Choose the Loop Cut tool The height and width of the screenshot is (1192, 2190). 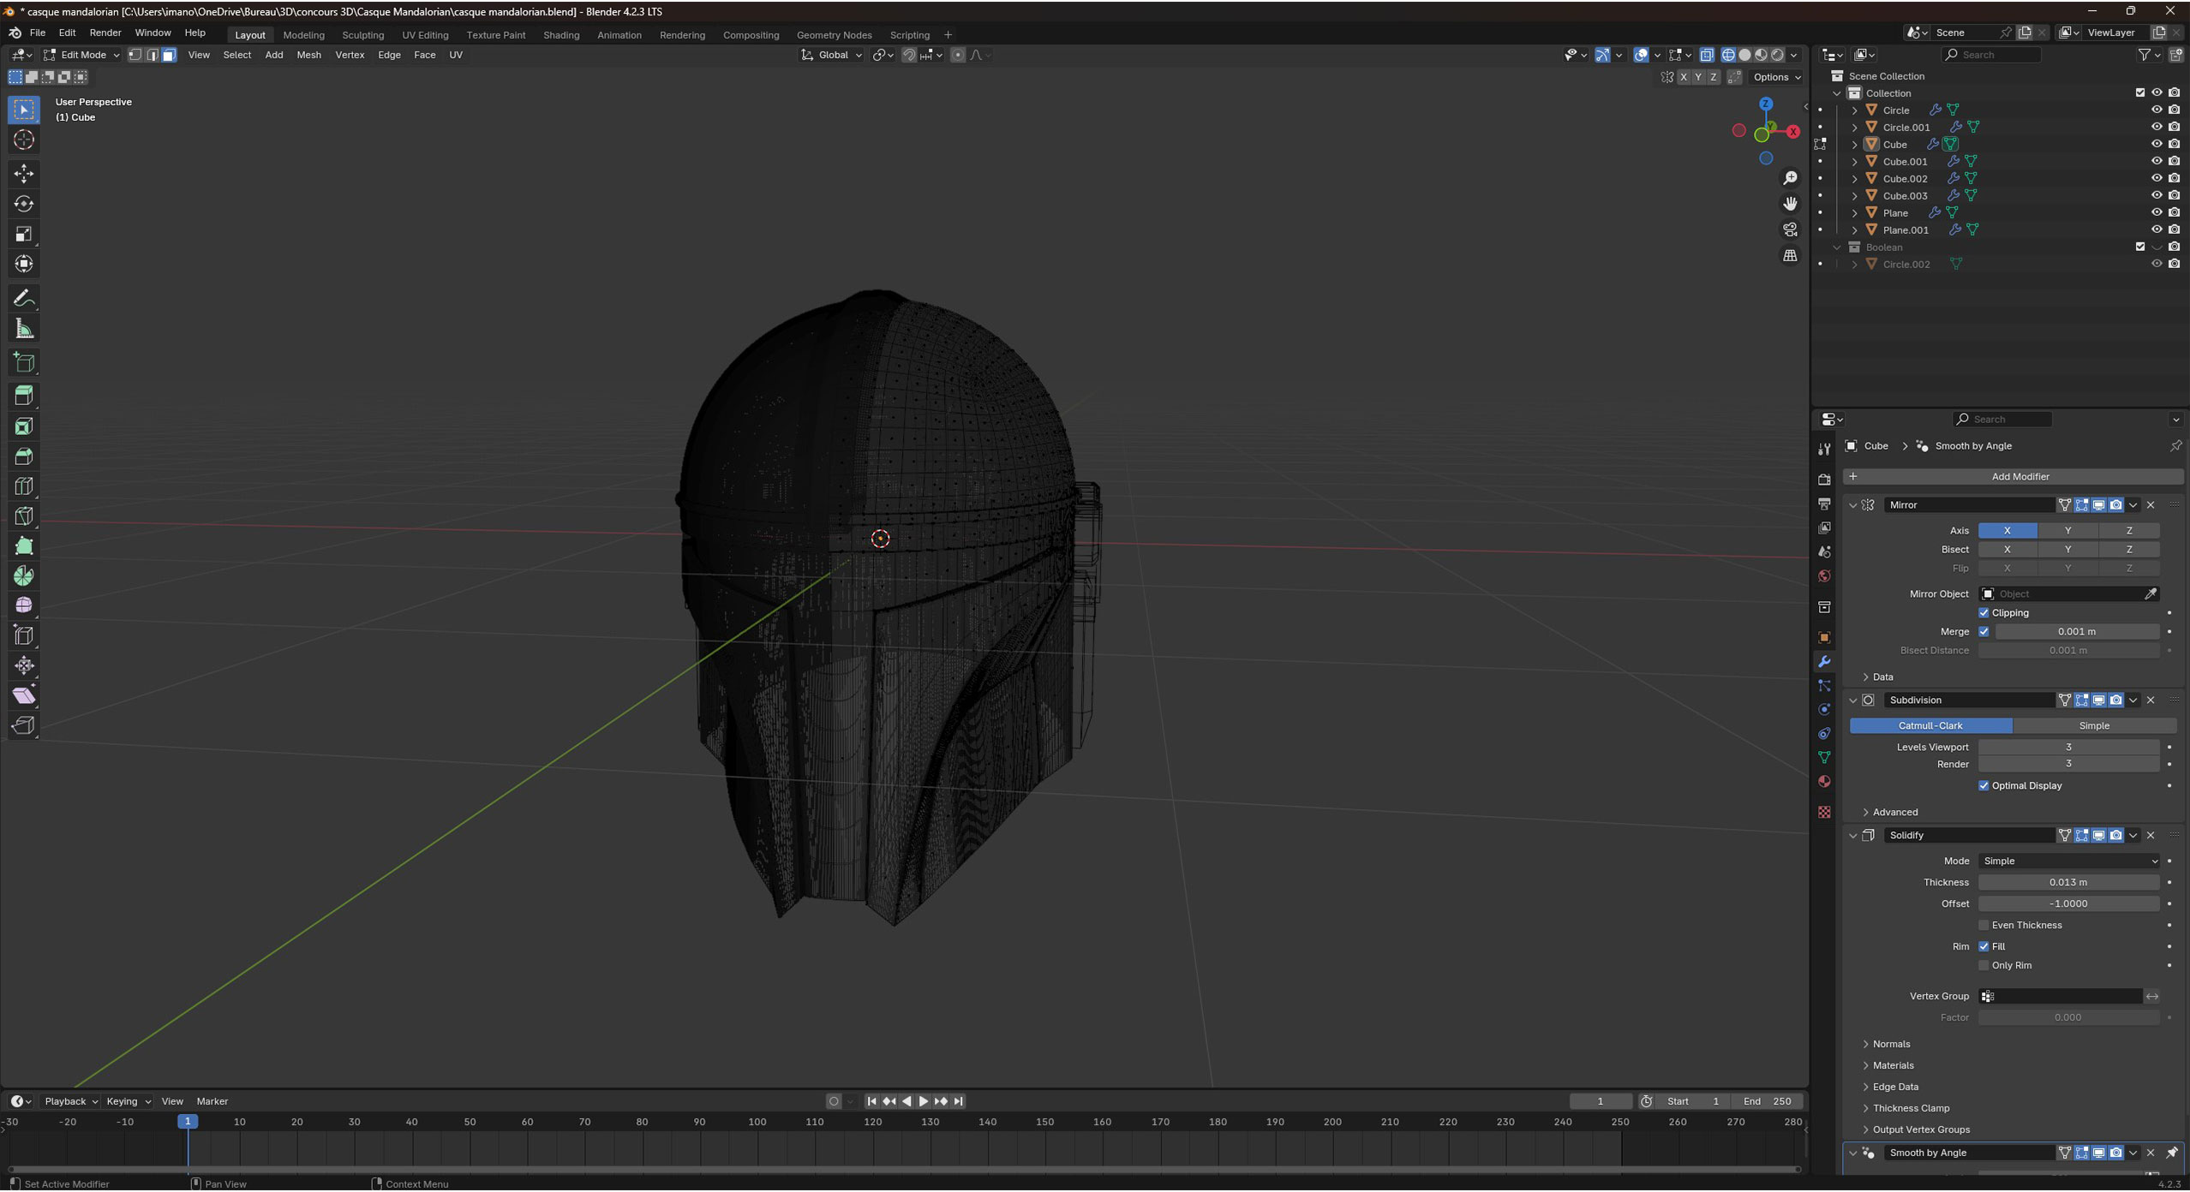(24, 486)
